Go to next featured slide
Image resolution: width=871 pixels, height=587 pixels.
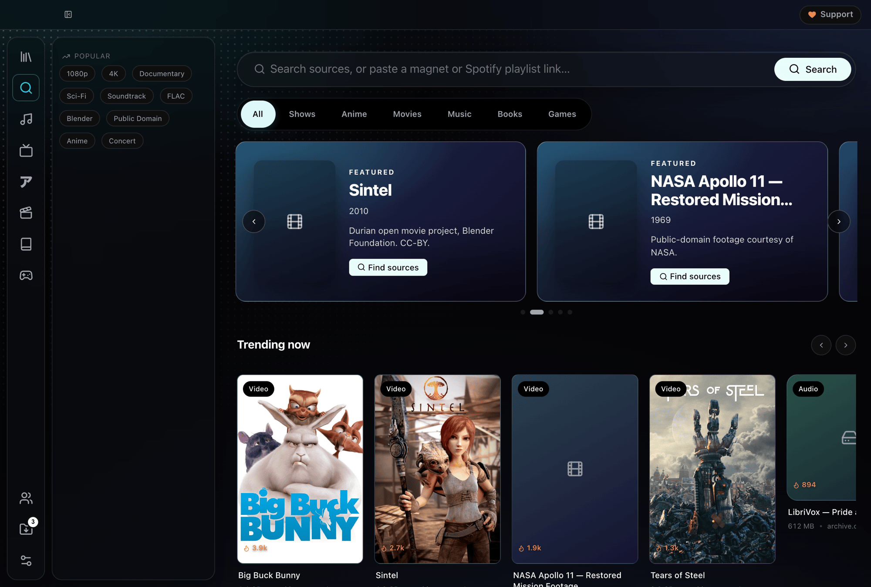(839, 221)
